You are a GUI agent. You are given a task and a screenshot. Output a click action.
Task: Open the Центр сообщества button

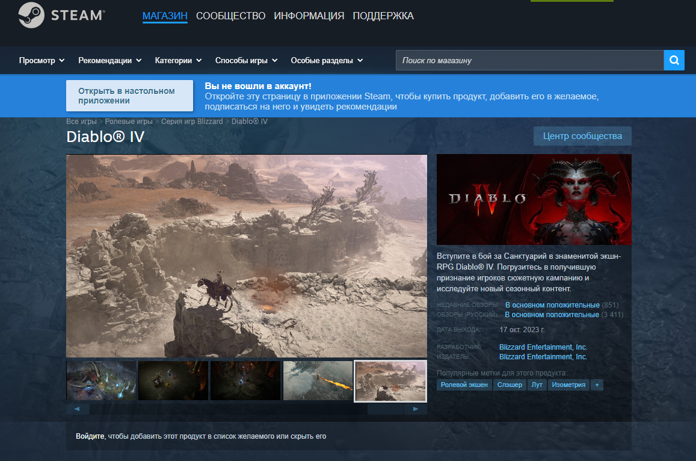[582, 136]
